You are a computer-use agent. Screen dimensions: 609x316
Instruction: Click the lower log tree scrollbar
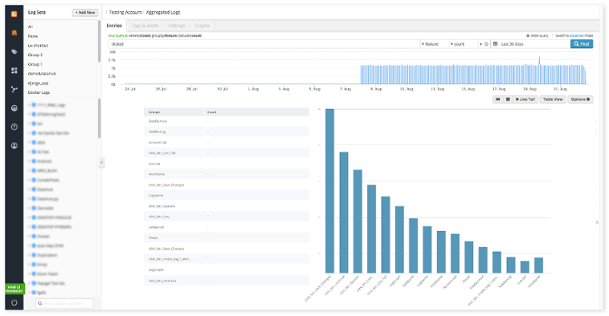pos(99,118)
